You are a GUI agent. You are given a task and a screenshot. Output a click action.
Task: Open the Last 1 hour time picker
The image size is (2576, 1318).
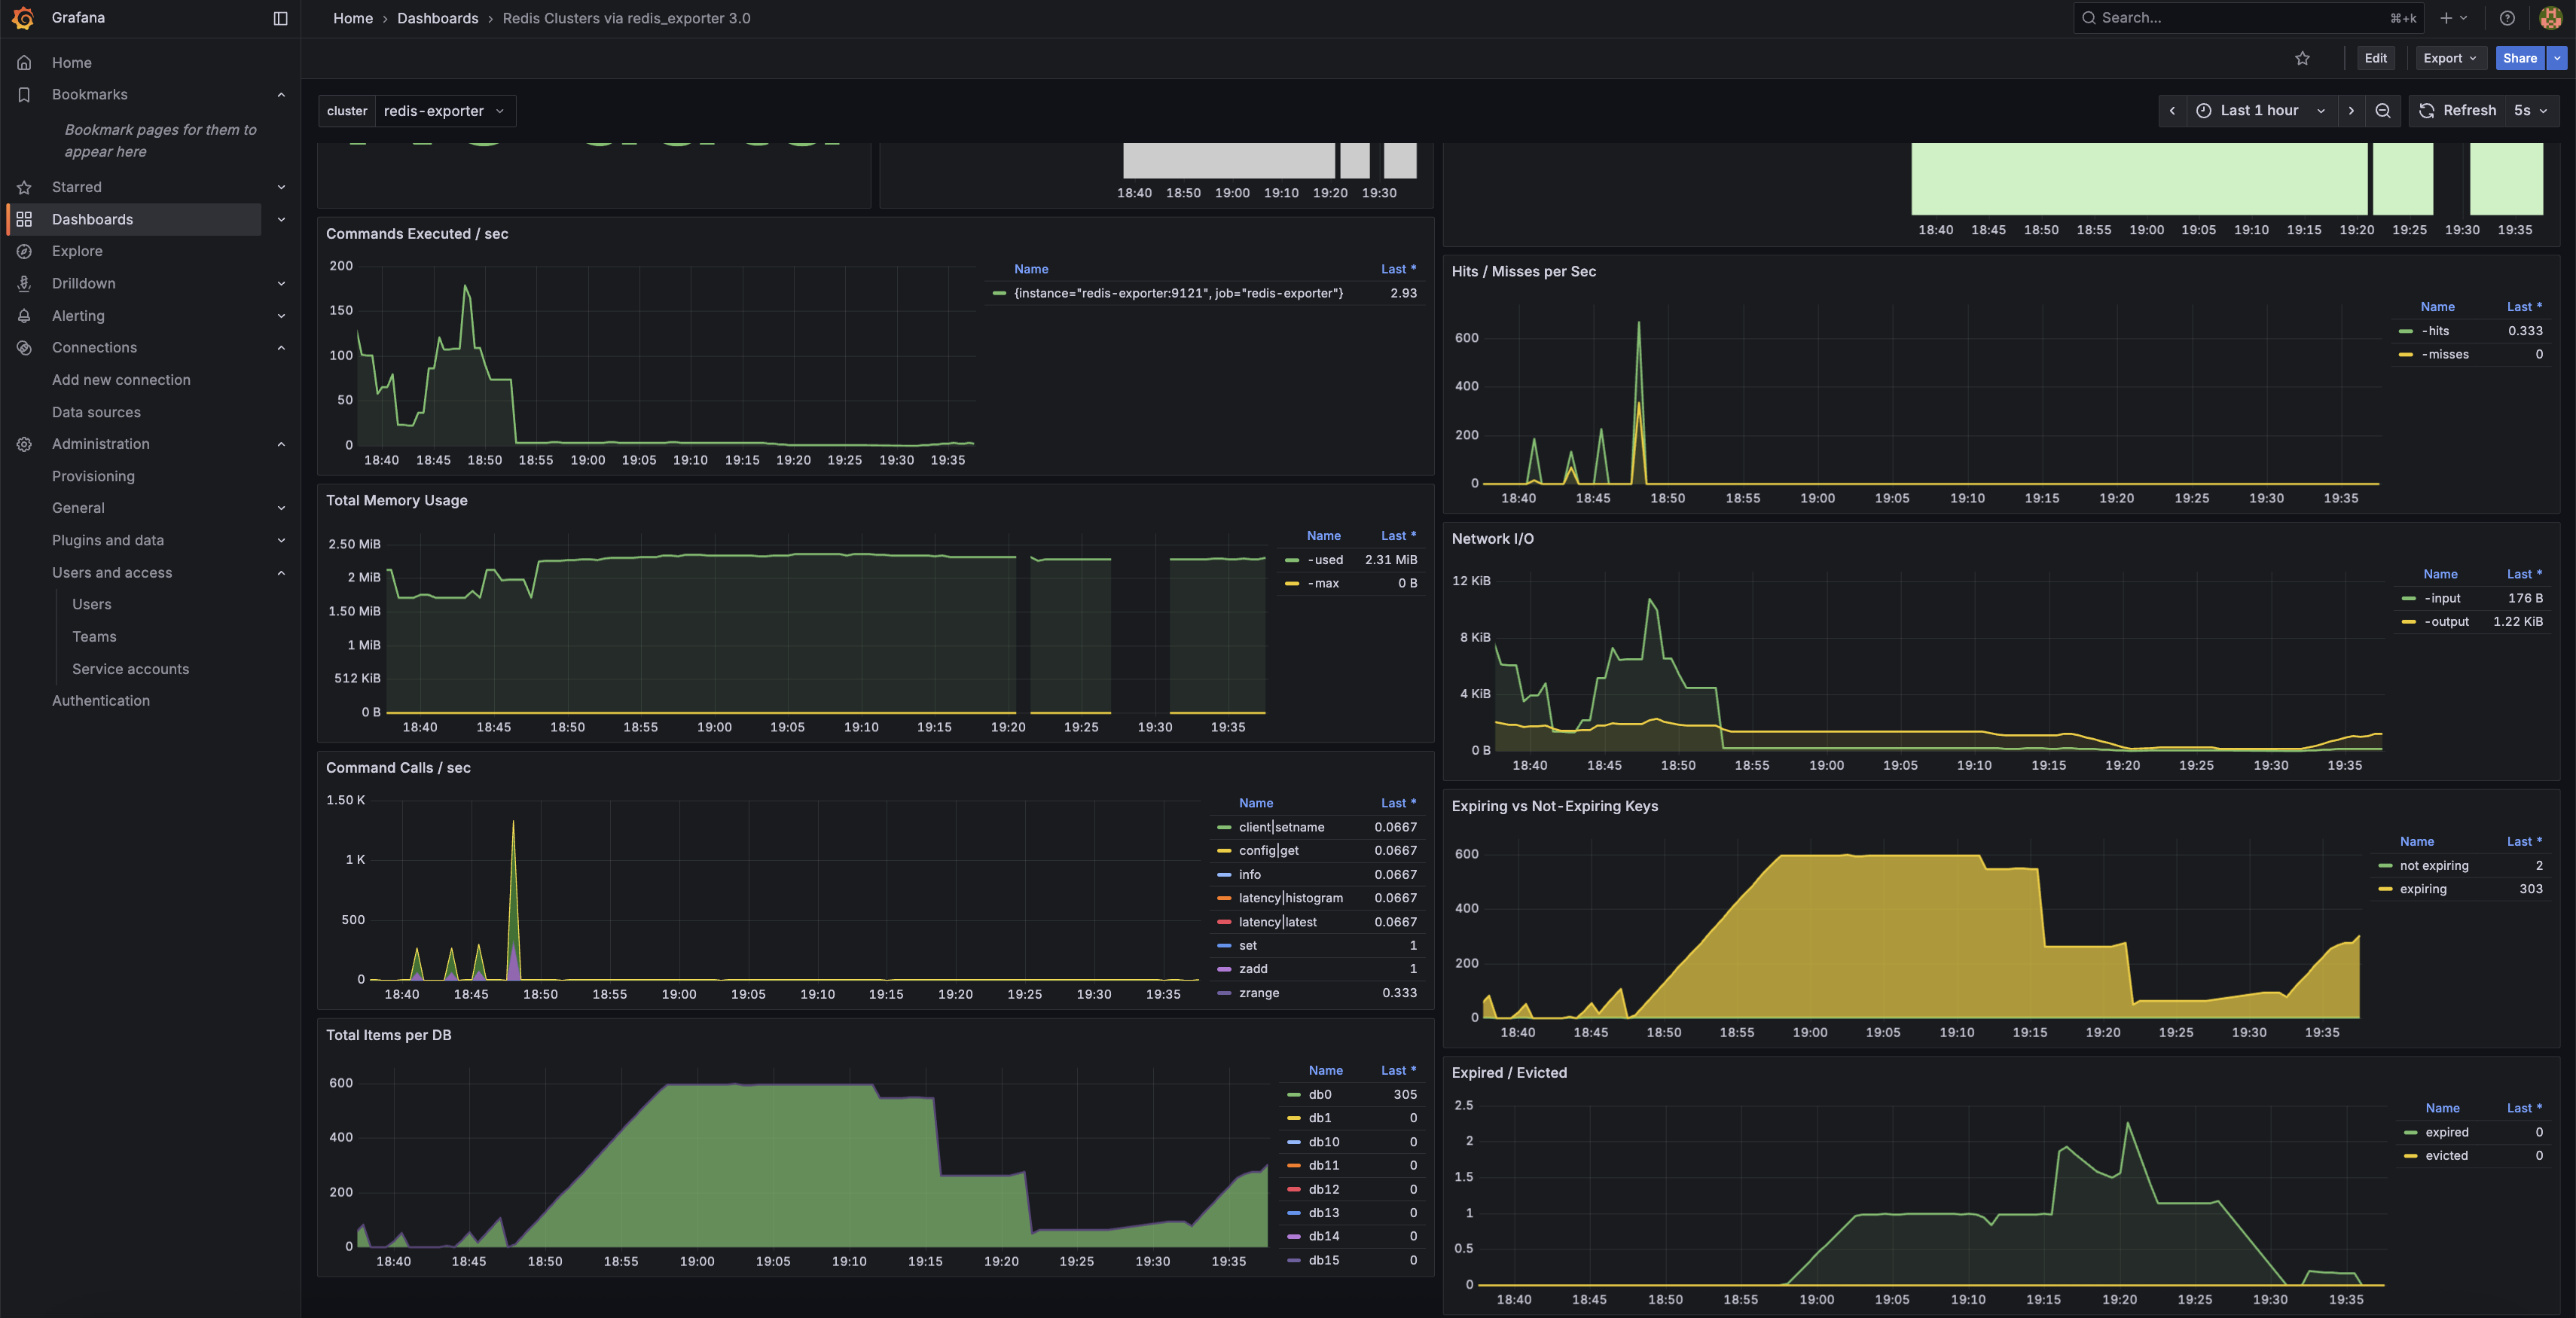point(2258,111)
